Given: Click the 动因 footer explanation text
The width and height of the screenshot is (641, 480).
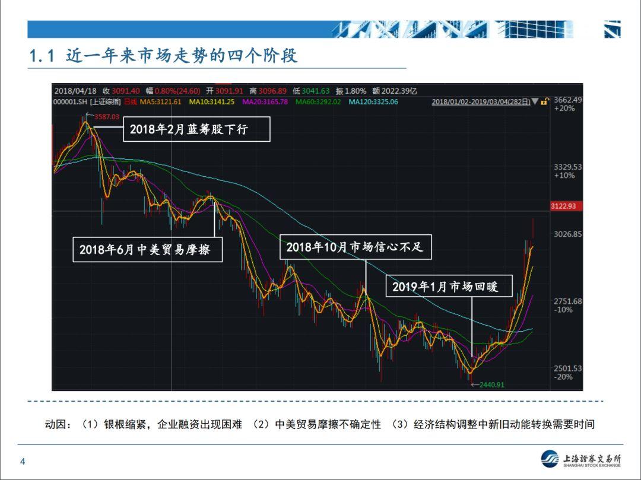Looking at the screenshot, I should click(x=320, y=424).
